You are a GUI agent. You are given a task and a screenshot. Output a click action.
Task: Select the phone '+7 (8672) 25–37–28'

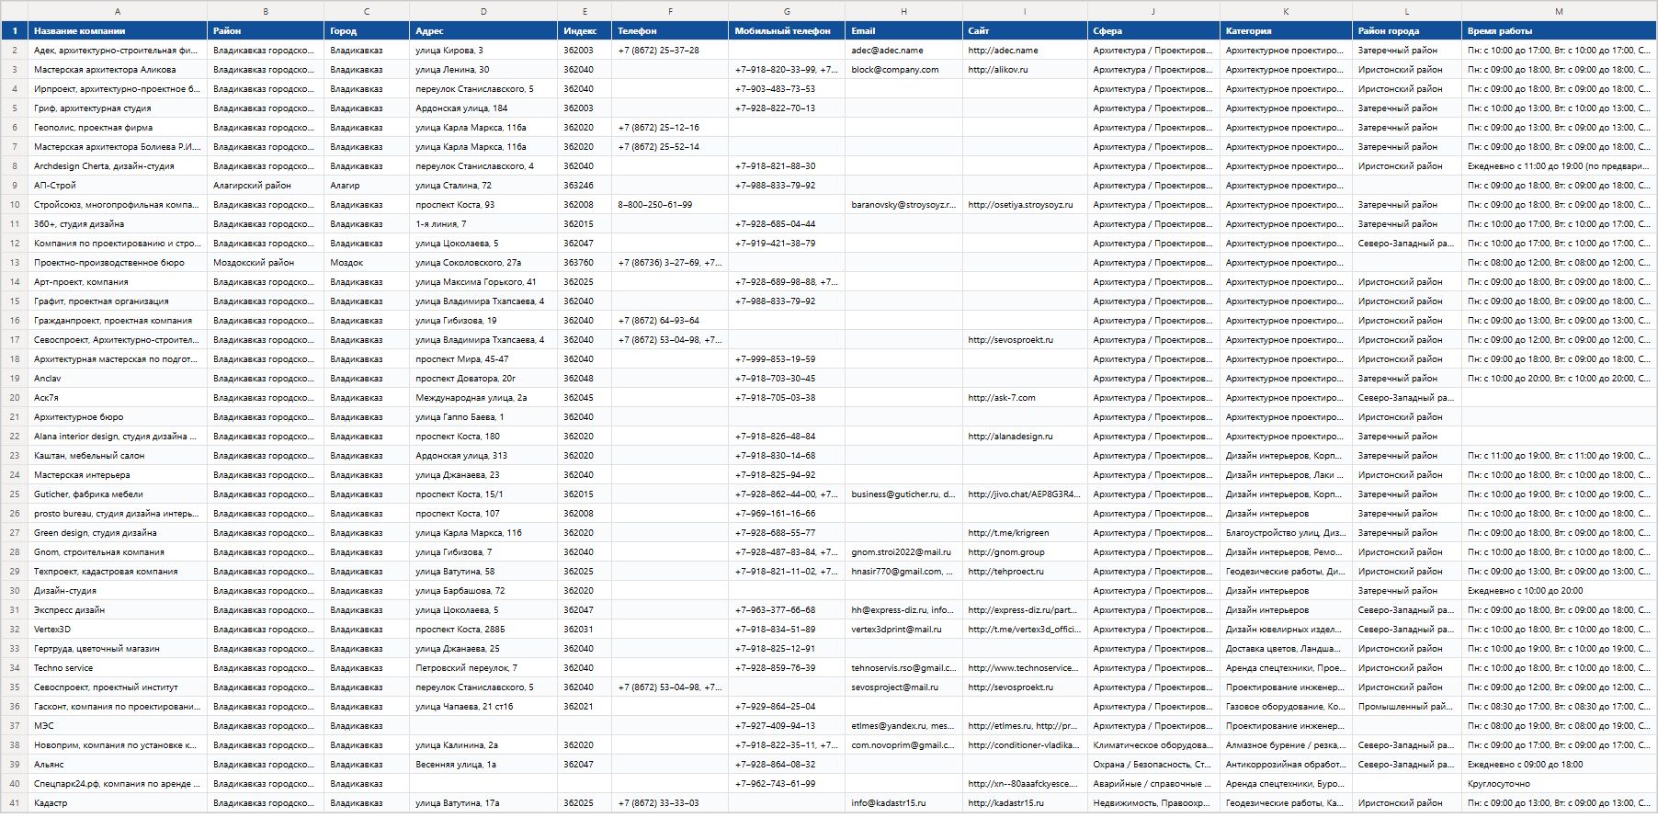pos(670,51)
